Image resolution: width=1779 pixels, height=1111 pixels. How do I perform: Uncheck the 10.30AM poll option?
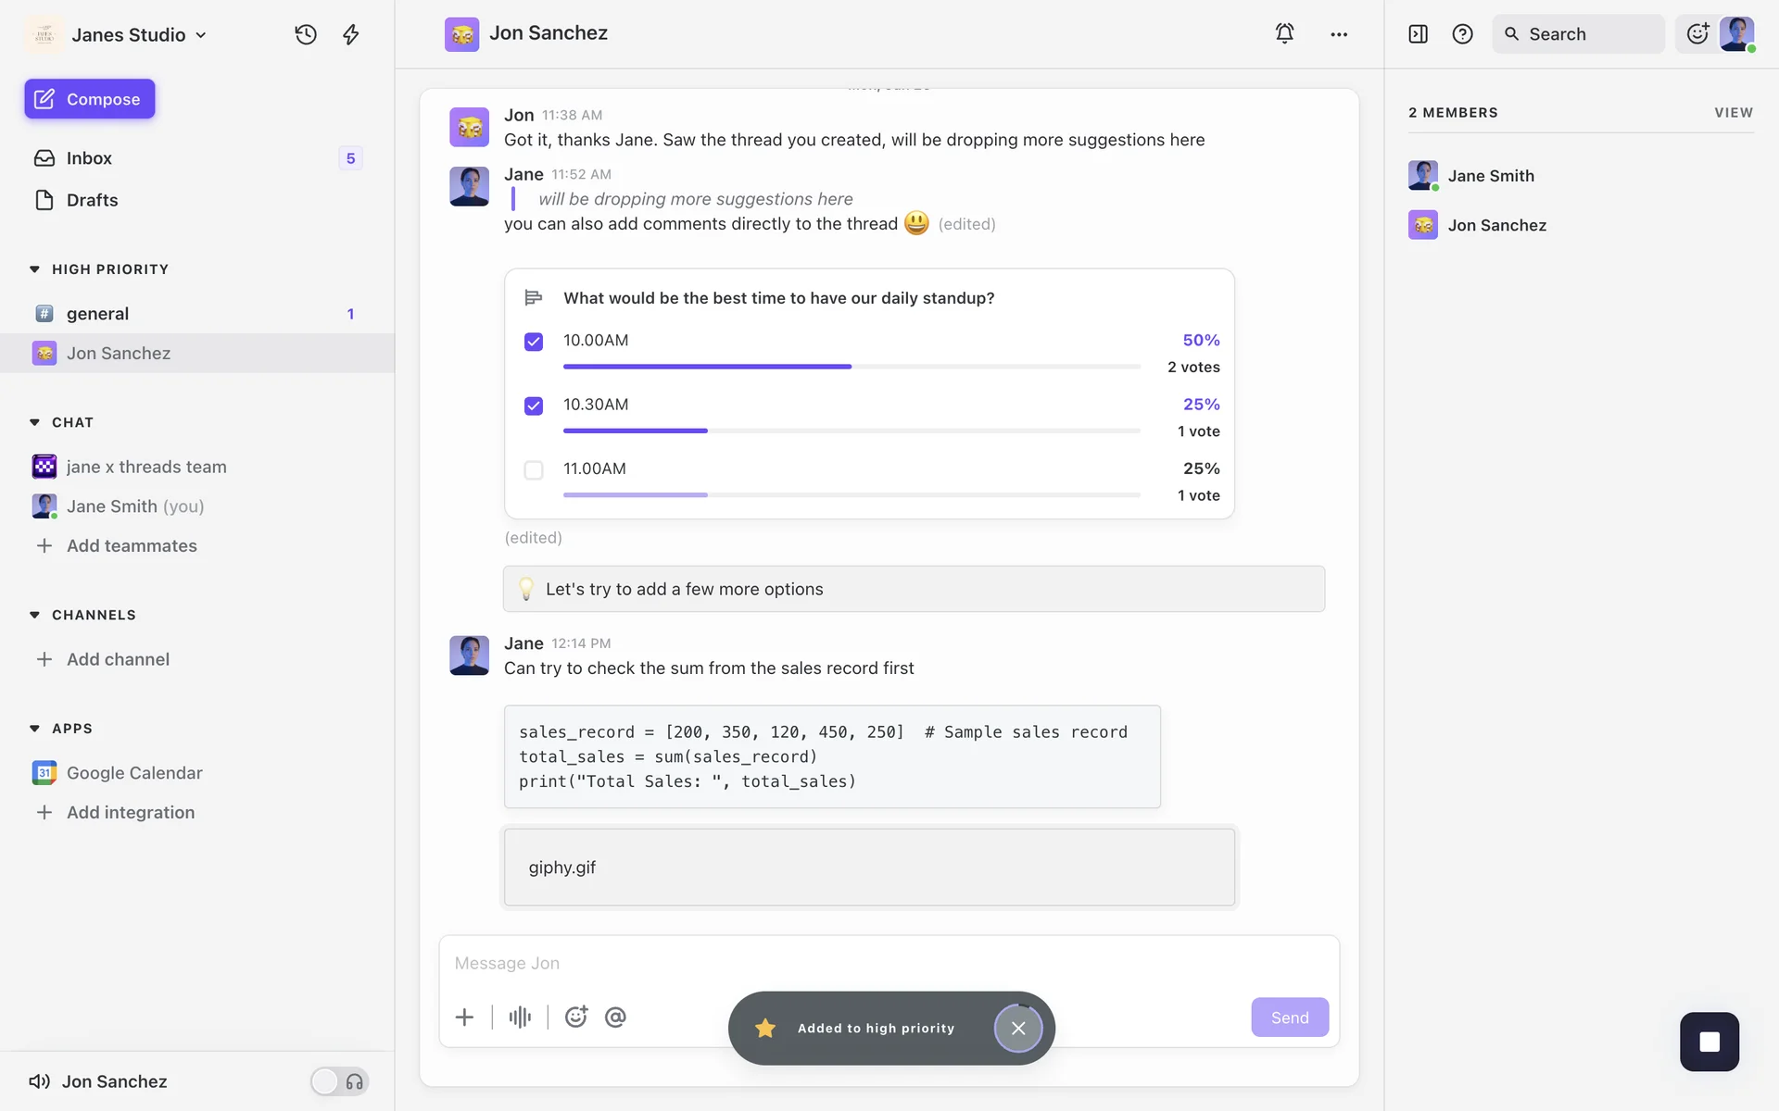[534, 406]
